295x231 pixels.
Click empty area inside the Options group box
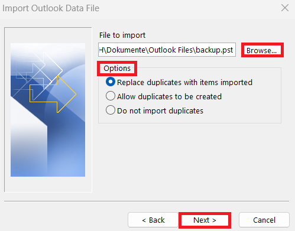[x=236, y=110]
